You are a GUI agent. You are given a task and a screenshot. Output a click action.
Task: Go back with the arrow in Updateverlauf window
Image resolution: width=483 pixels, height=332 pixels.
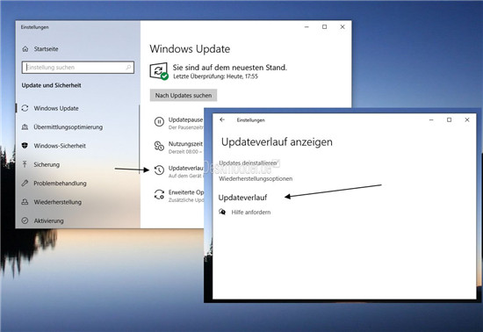tap(222, 119)
